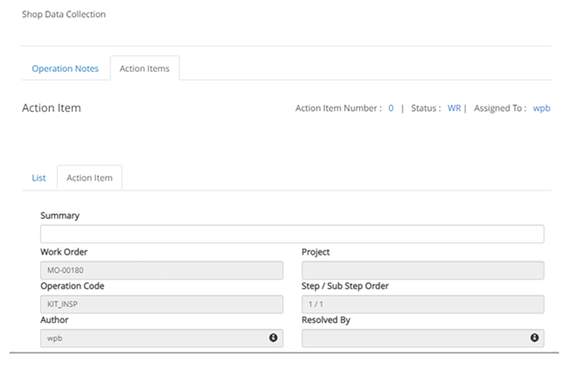Open the wpb Assigned To link
This screenshot has width=571, height=368.
(x=542, y=107)
